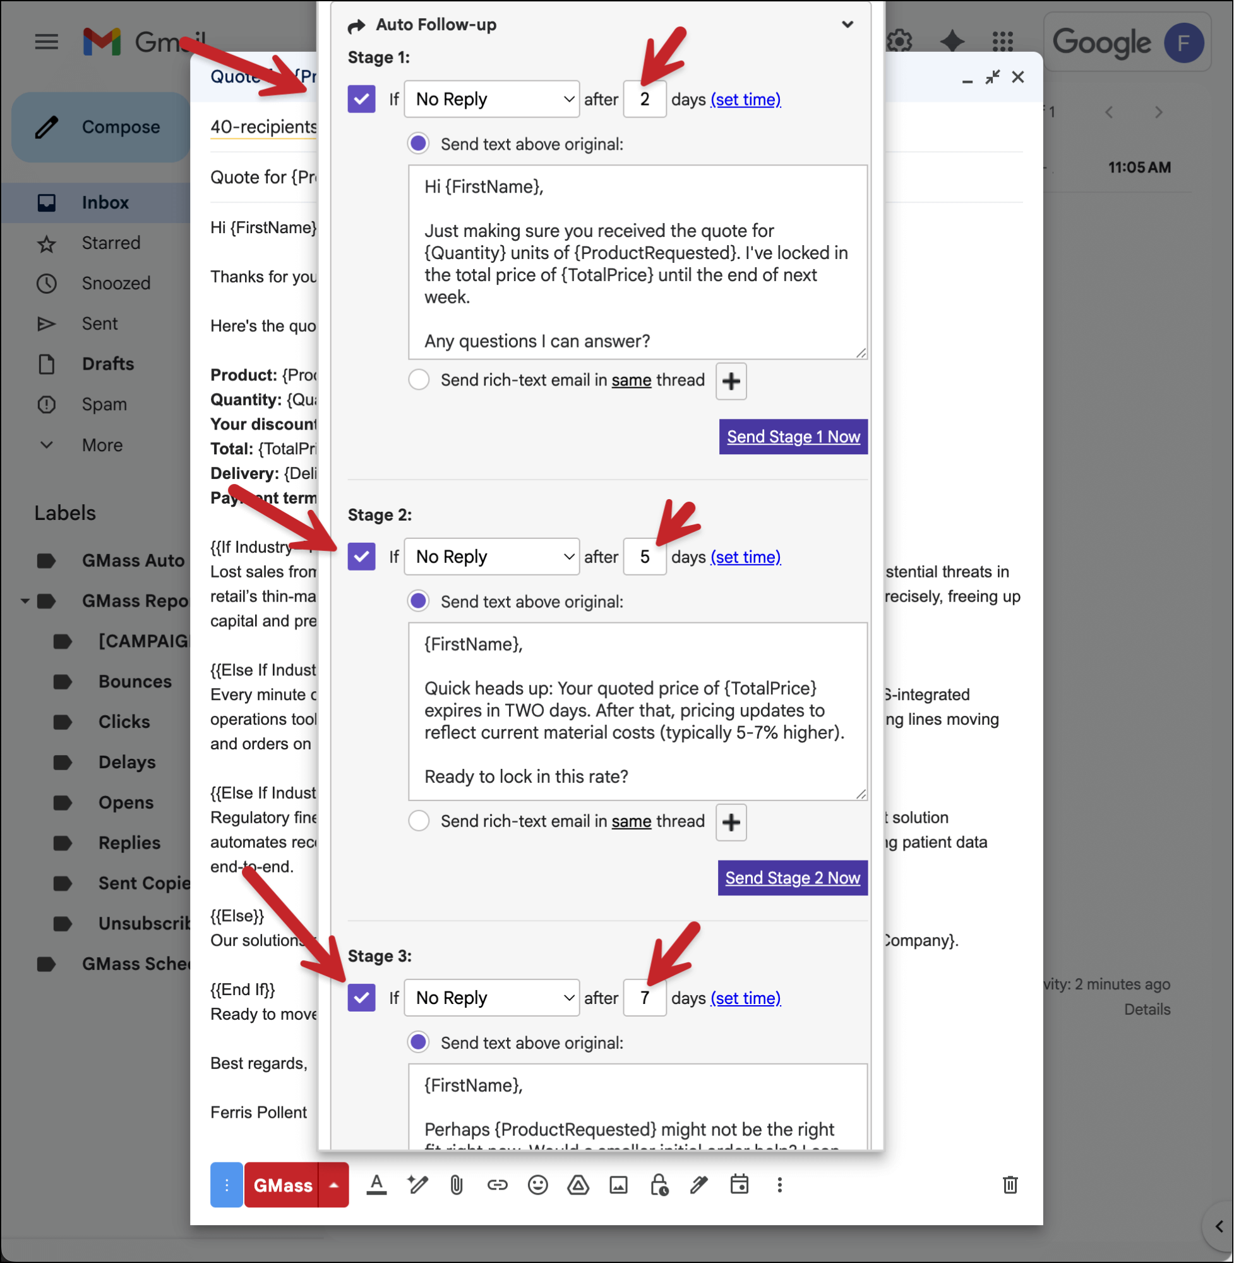Insert files using Google Drive icon

tap(578, 1185)
